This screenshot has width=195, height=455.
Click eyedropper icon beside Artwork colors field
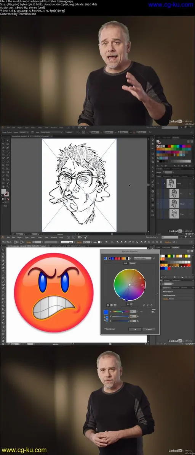pos(153,258)
